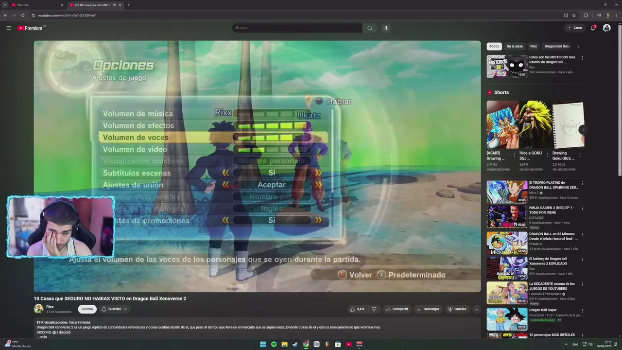Open options for the ASMR Drawing short
Viewport: 622px width, 350px height.
click(x=514, y=155)
